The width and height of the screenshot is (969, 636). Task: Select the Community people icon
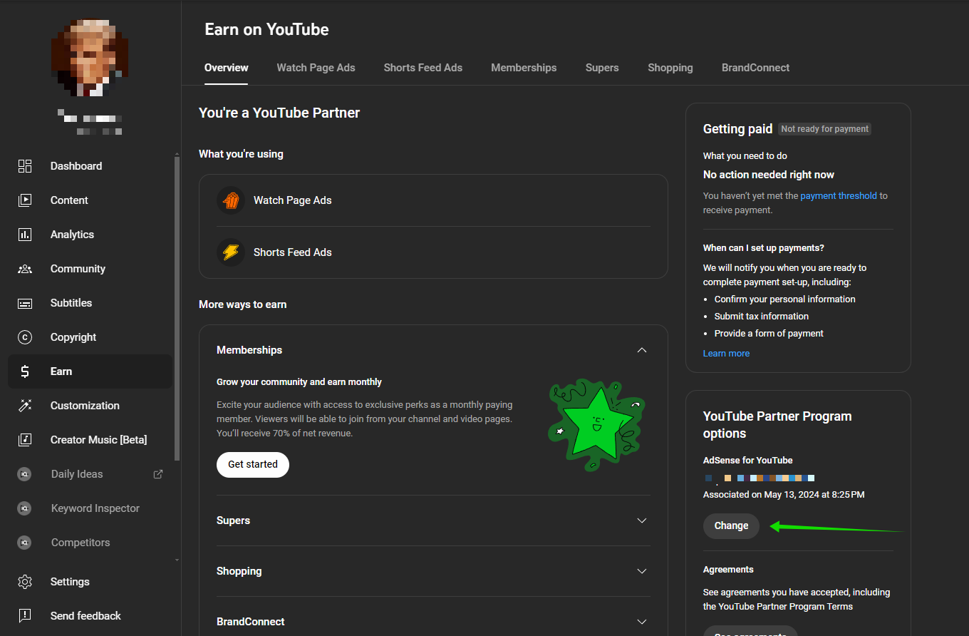[25, 269]
